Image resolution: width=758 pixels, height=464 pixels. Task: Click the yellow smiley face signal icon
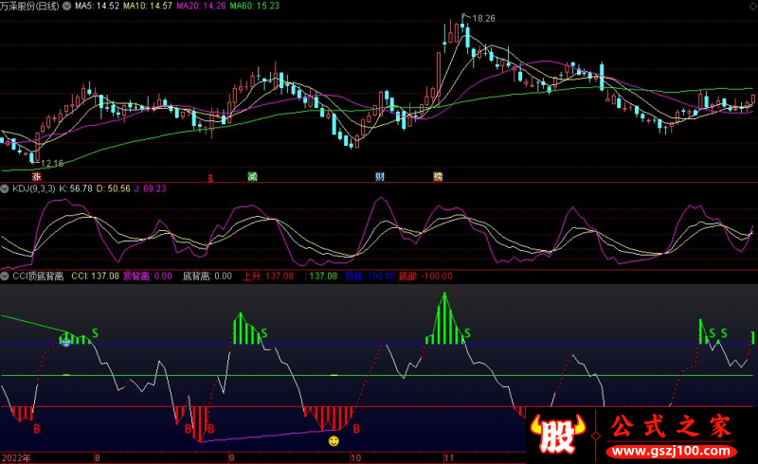click(x=334, y=440)
